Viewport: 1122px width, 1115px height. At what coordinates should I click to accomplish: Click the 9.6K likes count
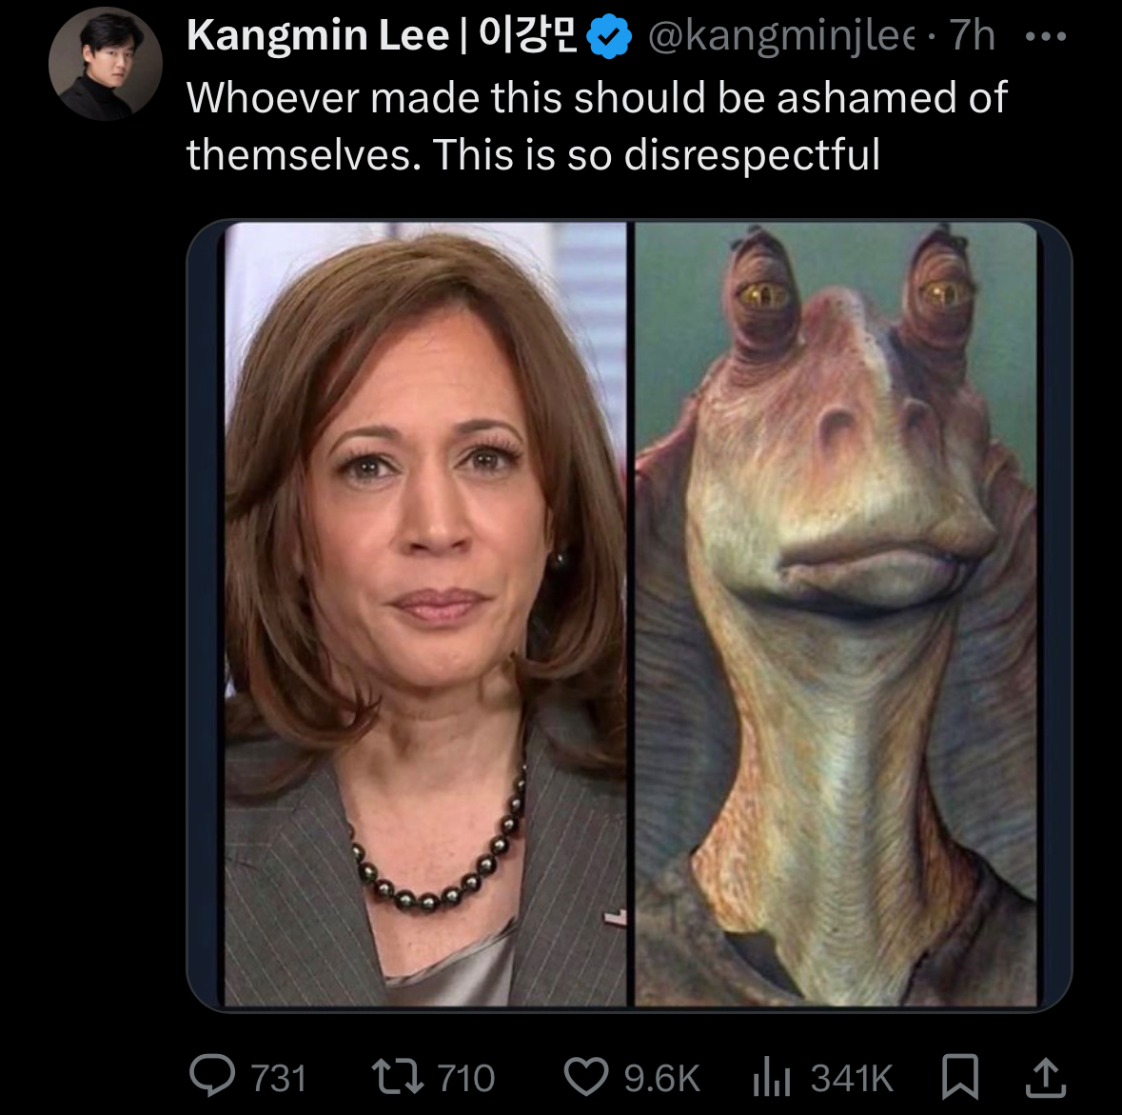(x=661, y=1078)
